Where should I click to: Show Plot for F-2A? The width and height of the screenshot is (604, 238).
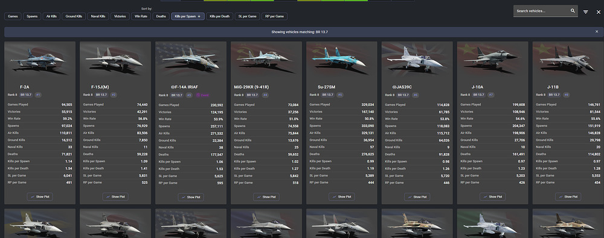[x=40, y=196]
